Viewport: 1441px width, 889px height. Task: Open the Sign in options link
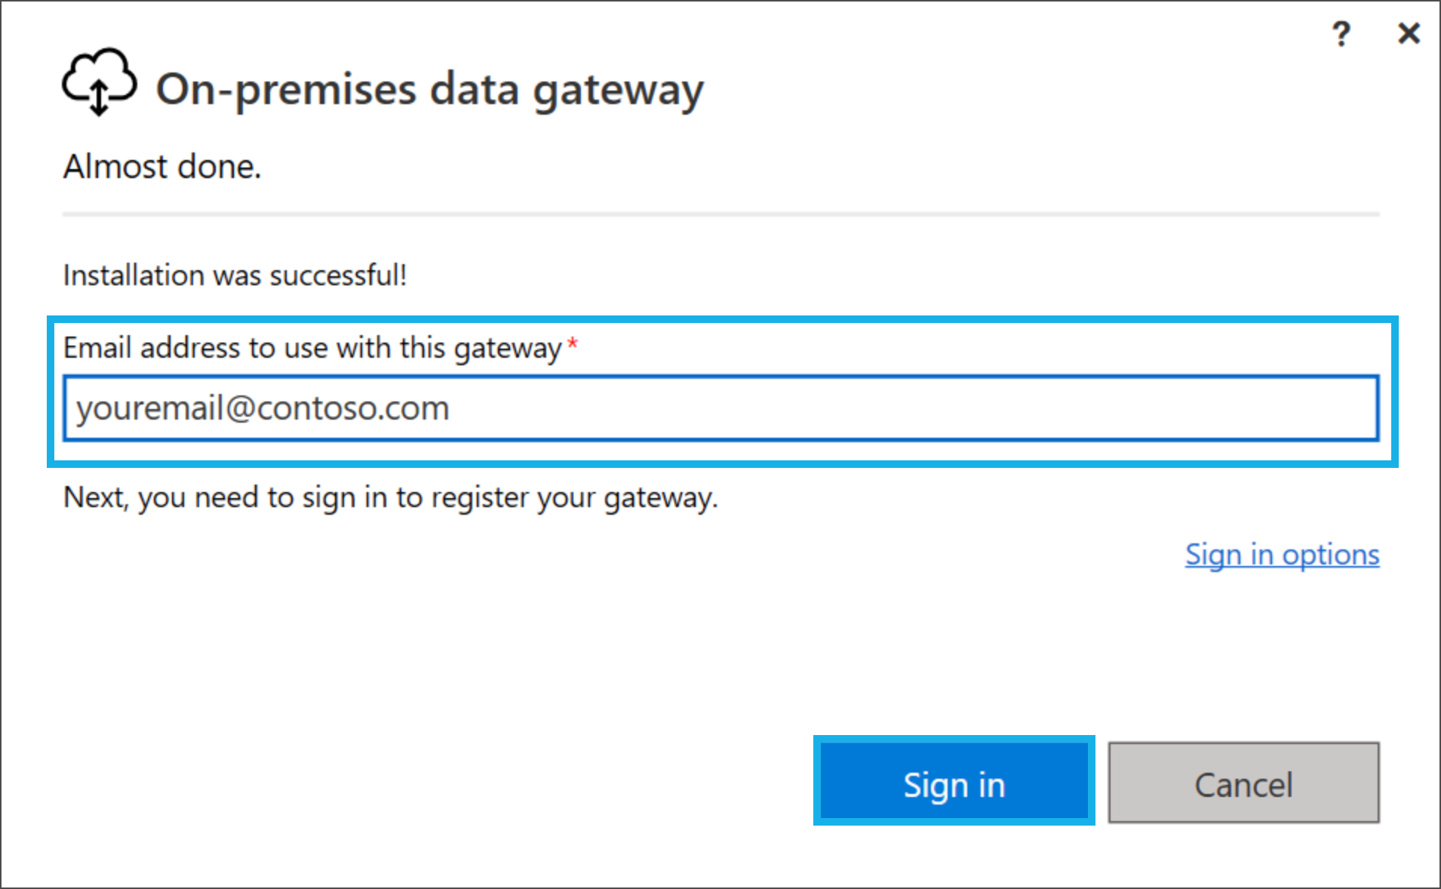pyautogui.click(x=1282, y=555)
